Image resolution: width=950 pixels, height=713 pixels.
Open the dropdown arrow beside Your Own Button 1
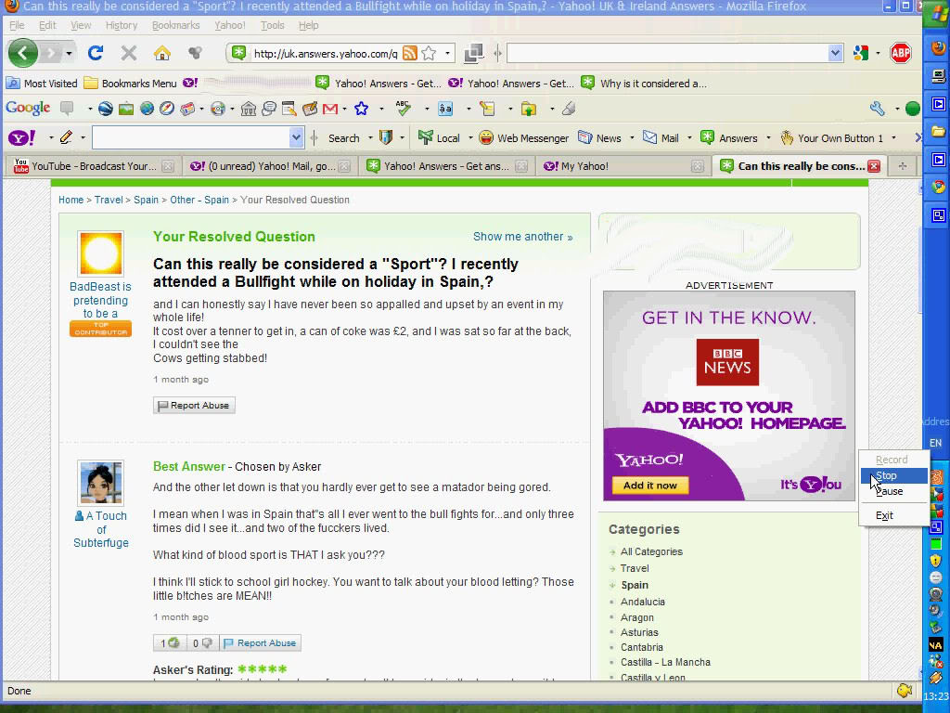(x=893, y=138)
